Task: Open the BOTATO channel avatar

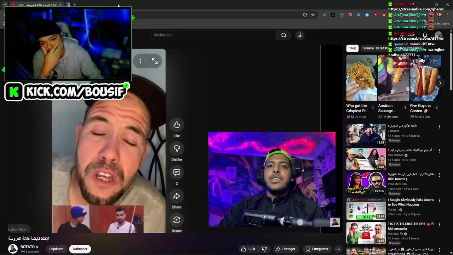Action: [x=13, y=249]
